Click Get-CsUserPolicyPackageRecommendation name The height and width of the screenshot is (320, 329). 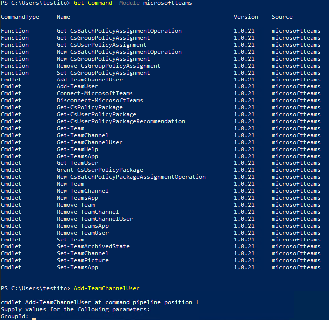[121, 121]
